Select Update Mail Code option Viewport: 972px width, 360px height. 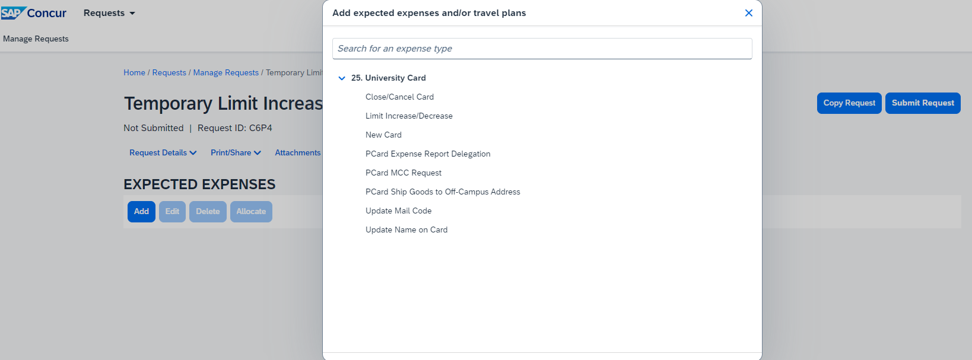tap(398, 211)
